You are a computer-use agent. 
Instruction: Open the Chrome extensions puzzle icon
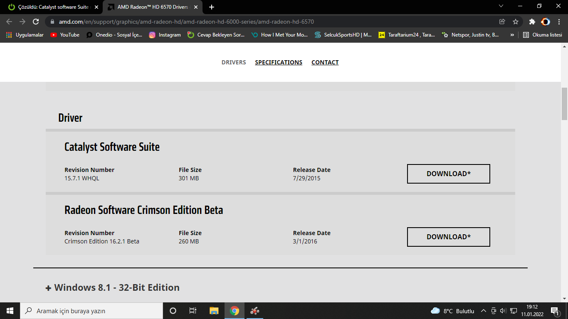click(532, 22)
